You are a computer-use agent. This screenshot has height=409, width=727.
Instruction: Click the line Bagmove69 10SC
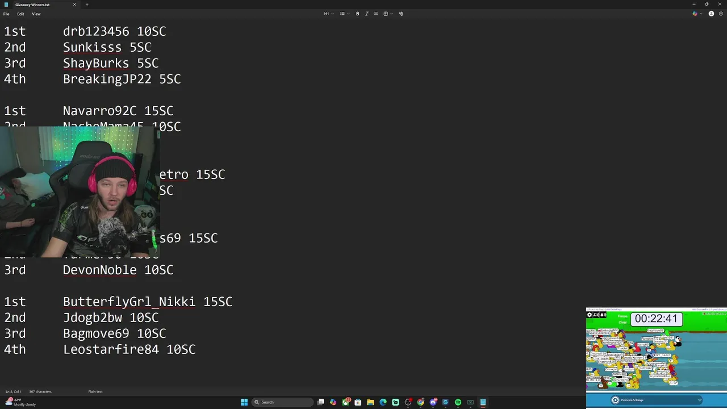pos(114,333)
